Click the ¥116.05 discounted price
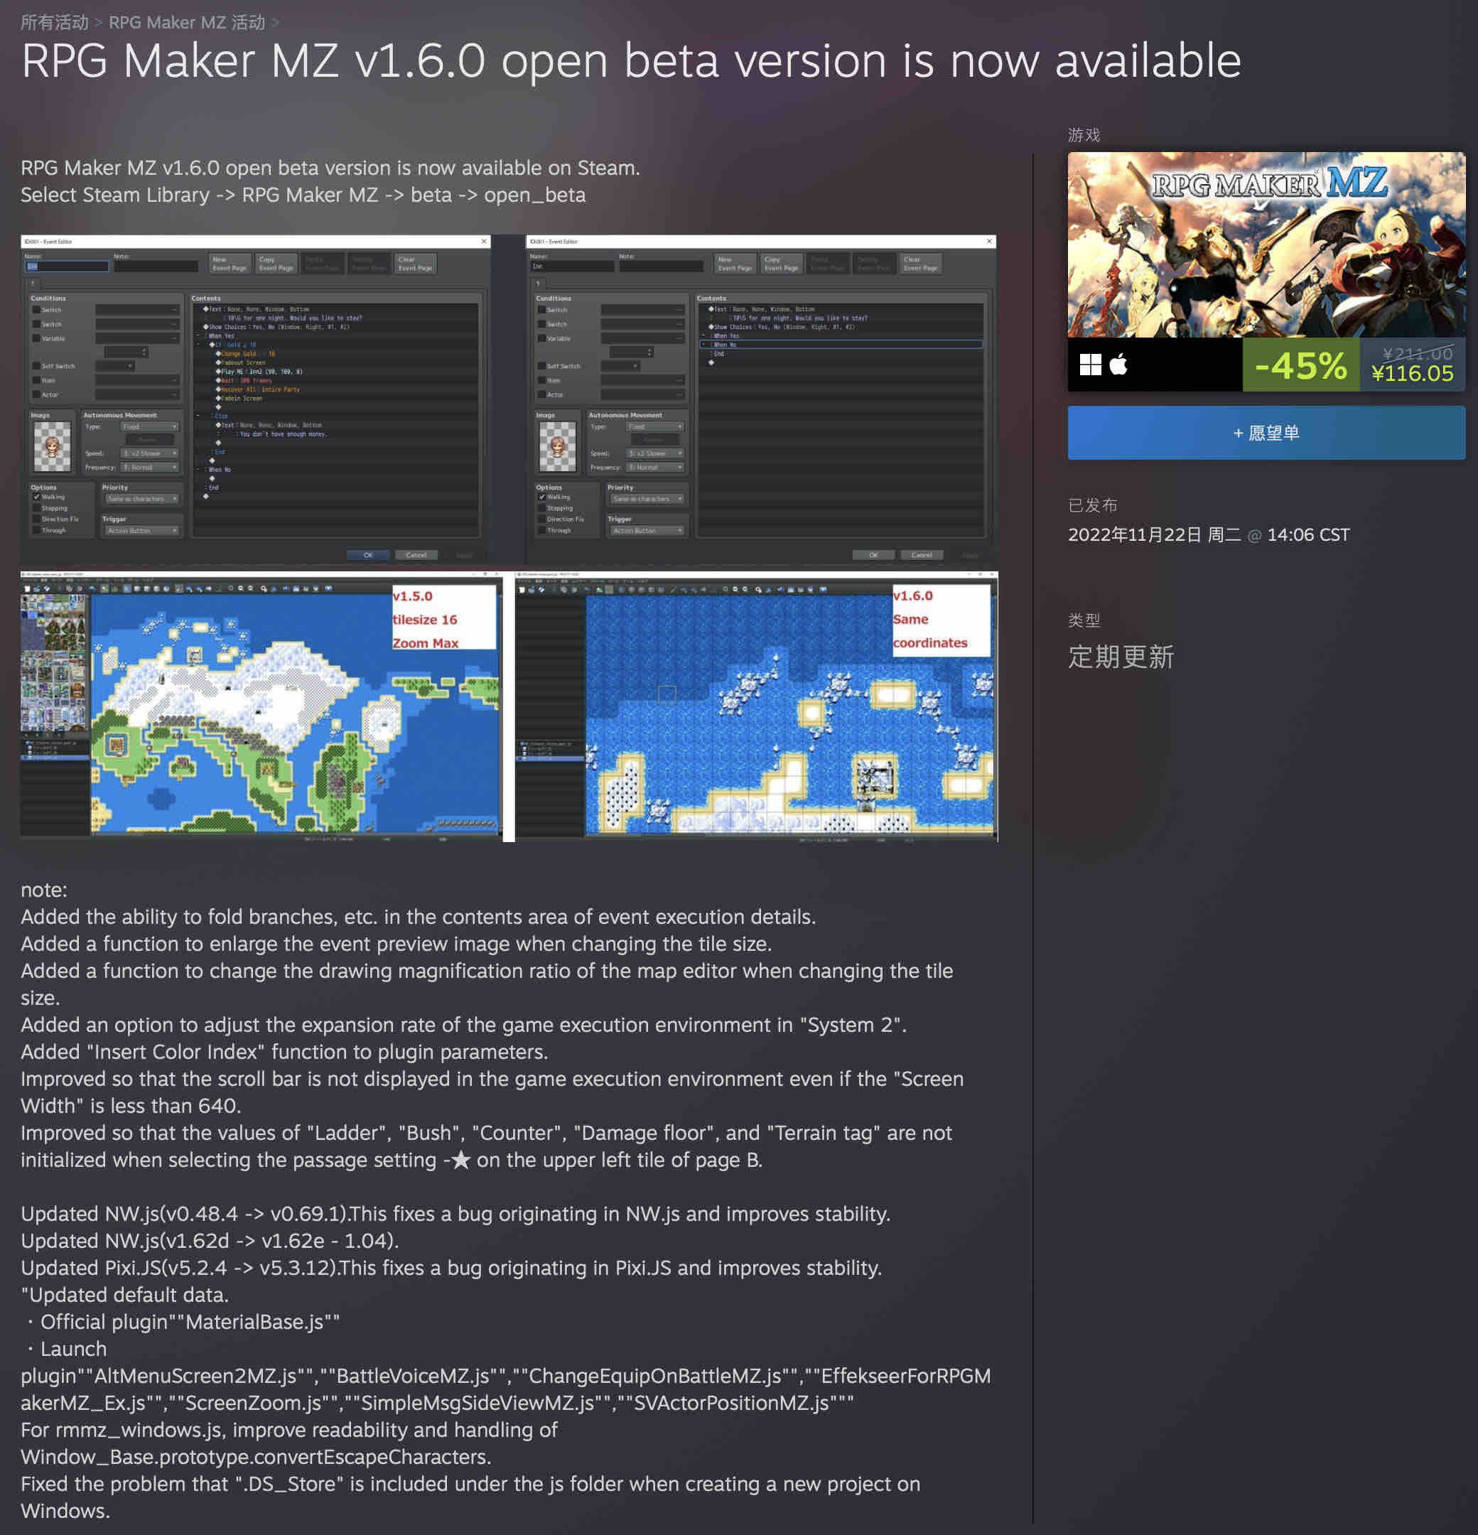Viewport: 1478px width, 1535px height. coord(1412,374)
